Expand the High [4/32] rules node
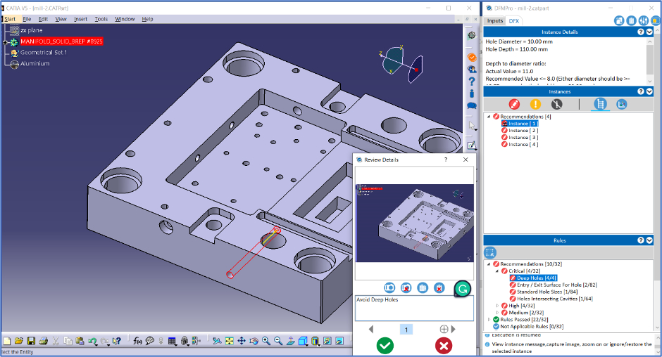The height and width of the screenshot is (357, 662). pos(497,306)
